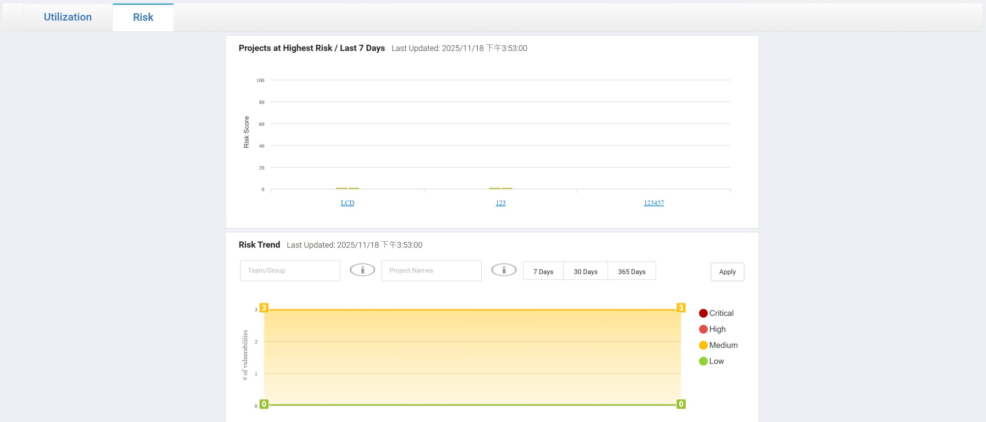The image size is (986, 422).
Task: Select the Risk tab
Action: pyautogui.click(x=143, y=17)
